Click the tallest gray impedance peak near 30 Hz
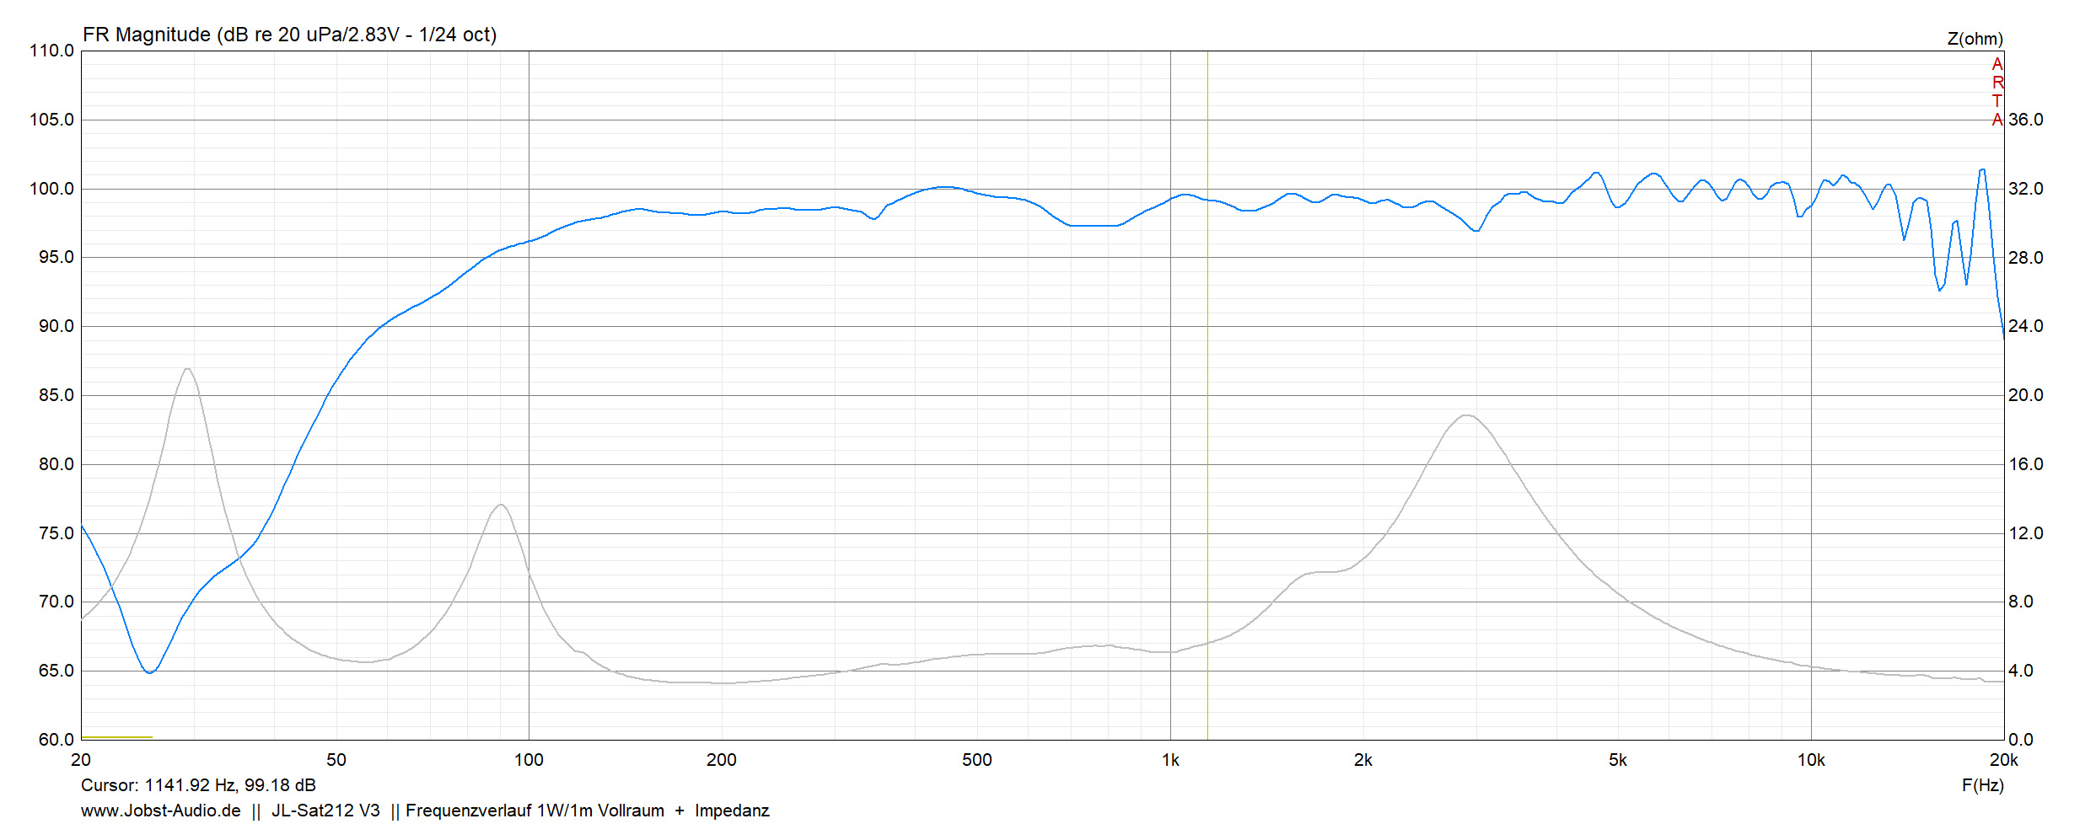 tap(187, 369)
